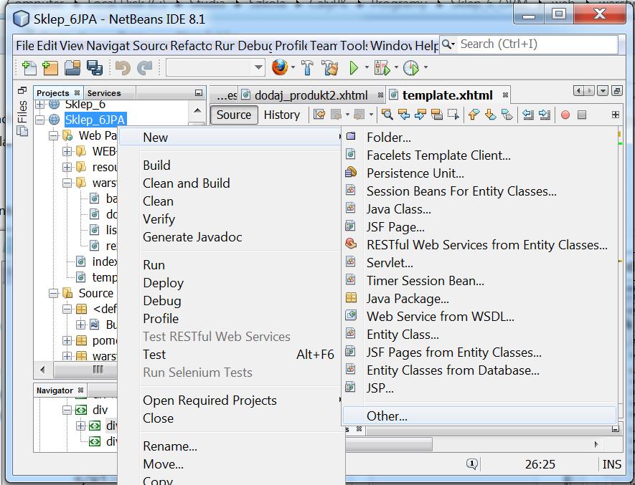Viewport: 635px width, 485px height.
Task: Toggle Highlight Search in editor toolbar
Action: (436, 115)
